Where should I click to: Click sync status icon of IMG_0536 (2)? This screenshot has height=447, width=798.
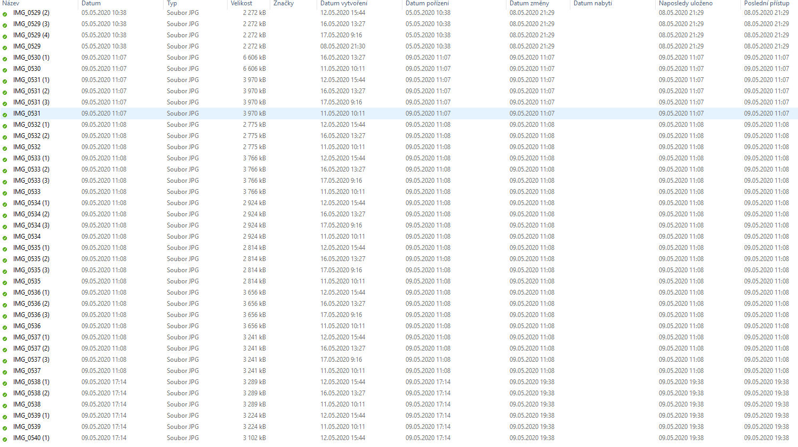(5, 304)
